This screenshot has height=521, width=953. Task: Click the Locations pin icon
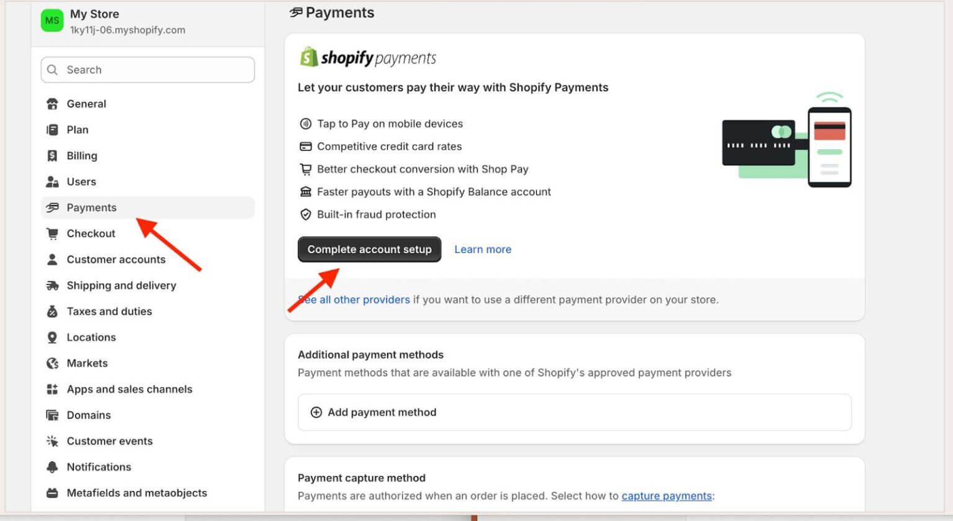click(x=53, y=337)
